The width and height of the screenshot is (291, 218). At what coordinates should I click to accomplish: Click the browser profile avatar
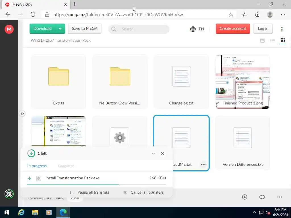coord(270,14)
